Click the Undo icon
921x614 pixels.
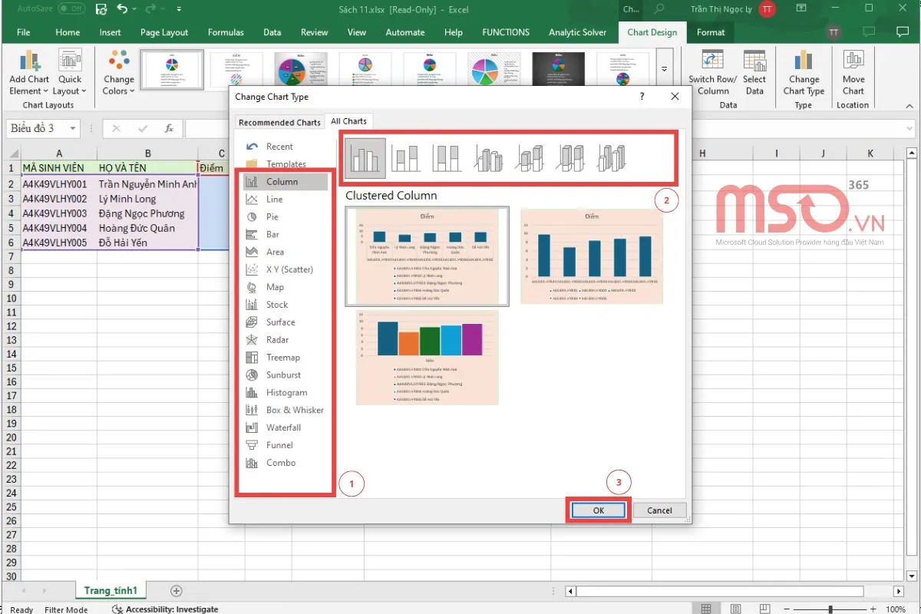point(123,8)
